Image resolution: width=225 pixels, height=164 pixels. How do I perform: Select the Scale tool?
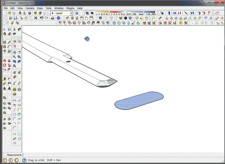5,70
